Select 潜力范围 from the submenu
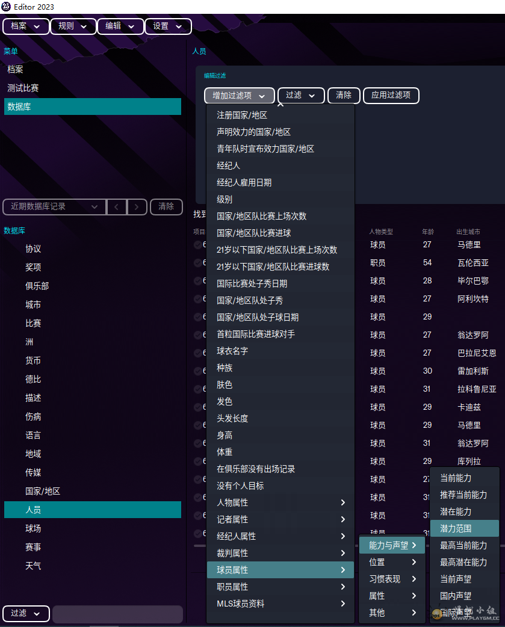The image size is (505, 627). [464, 528]
